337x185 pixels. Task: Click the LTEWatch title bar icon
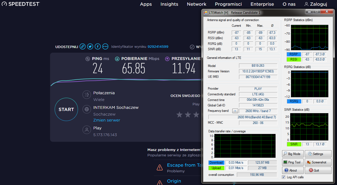tap(205, 13)
